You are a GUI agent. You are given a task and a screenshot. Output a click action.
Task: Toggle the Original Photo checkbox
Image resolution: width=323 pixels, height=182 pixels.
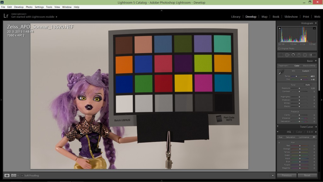[279, 49]
